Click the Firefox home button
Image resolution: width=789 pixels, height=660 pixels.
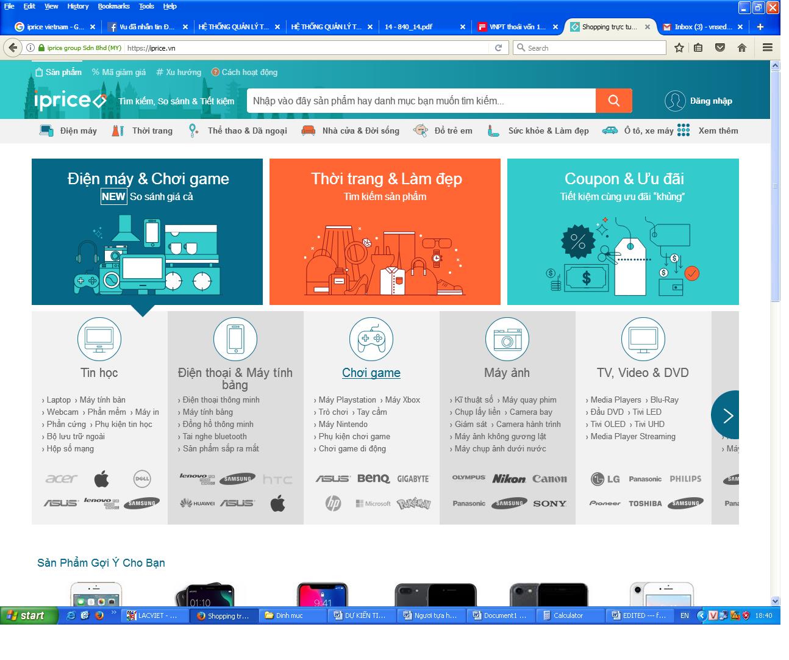click(742, 48)
